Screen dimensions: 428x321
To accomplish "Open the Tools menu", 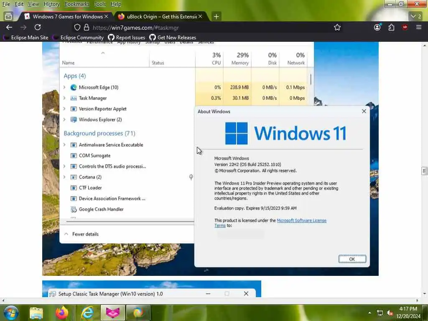I will (x=100, y=4).
